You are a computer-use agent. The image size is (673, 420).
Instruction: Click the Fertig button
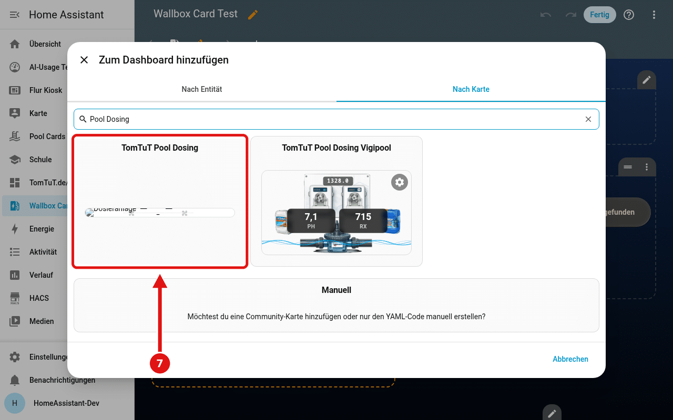tap(599, 15)
